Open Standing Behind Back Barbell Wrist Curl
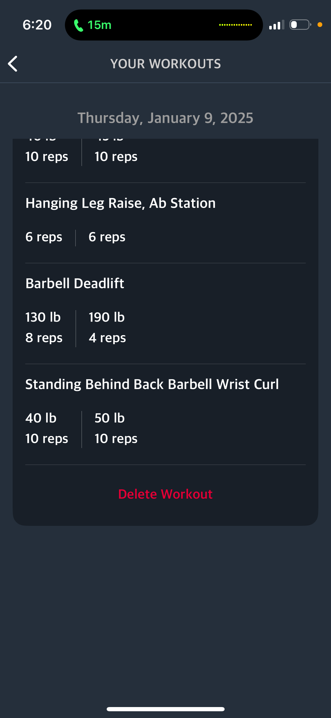Screen dimensions: 331x718 152,384
